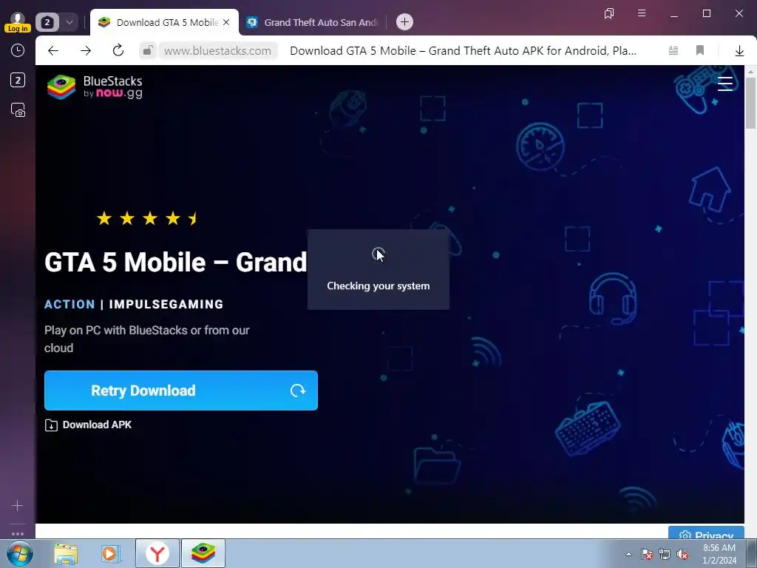Click the page vertical scrollbar thumb

tap(750, 102)
